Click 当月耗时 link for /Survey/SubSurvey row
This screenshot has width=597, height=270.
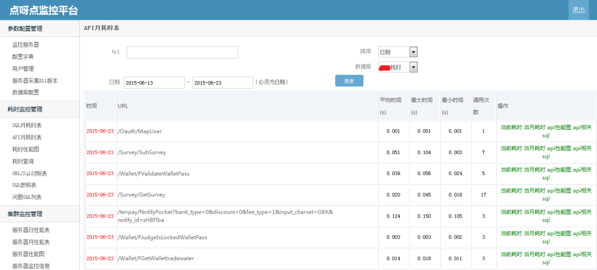click(535, 149)
